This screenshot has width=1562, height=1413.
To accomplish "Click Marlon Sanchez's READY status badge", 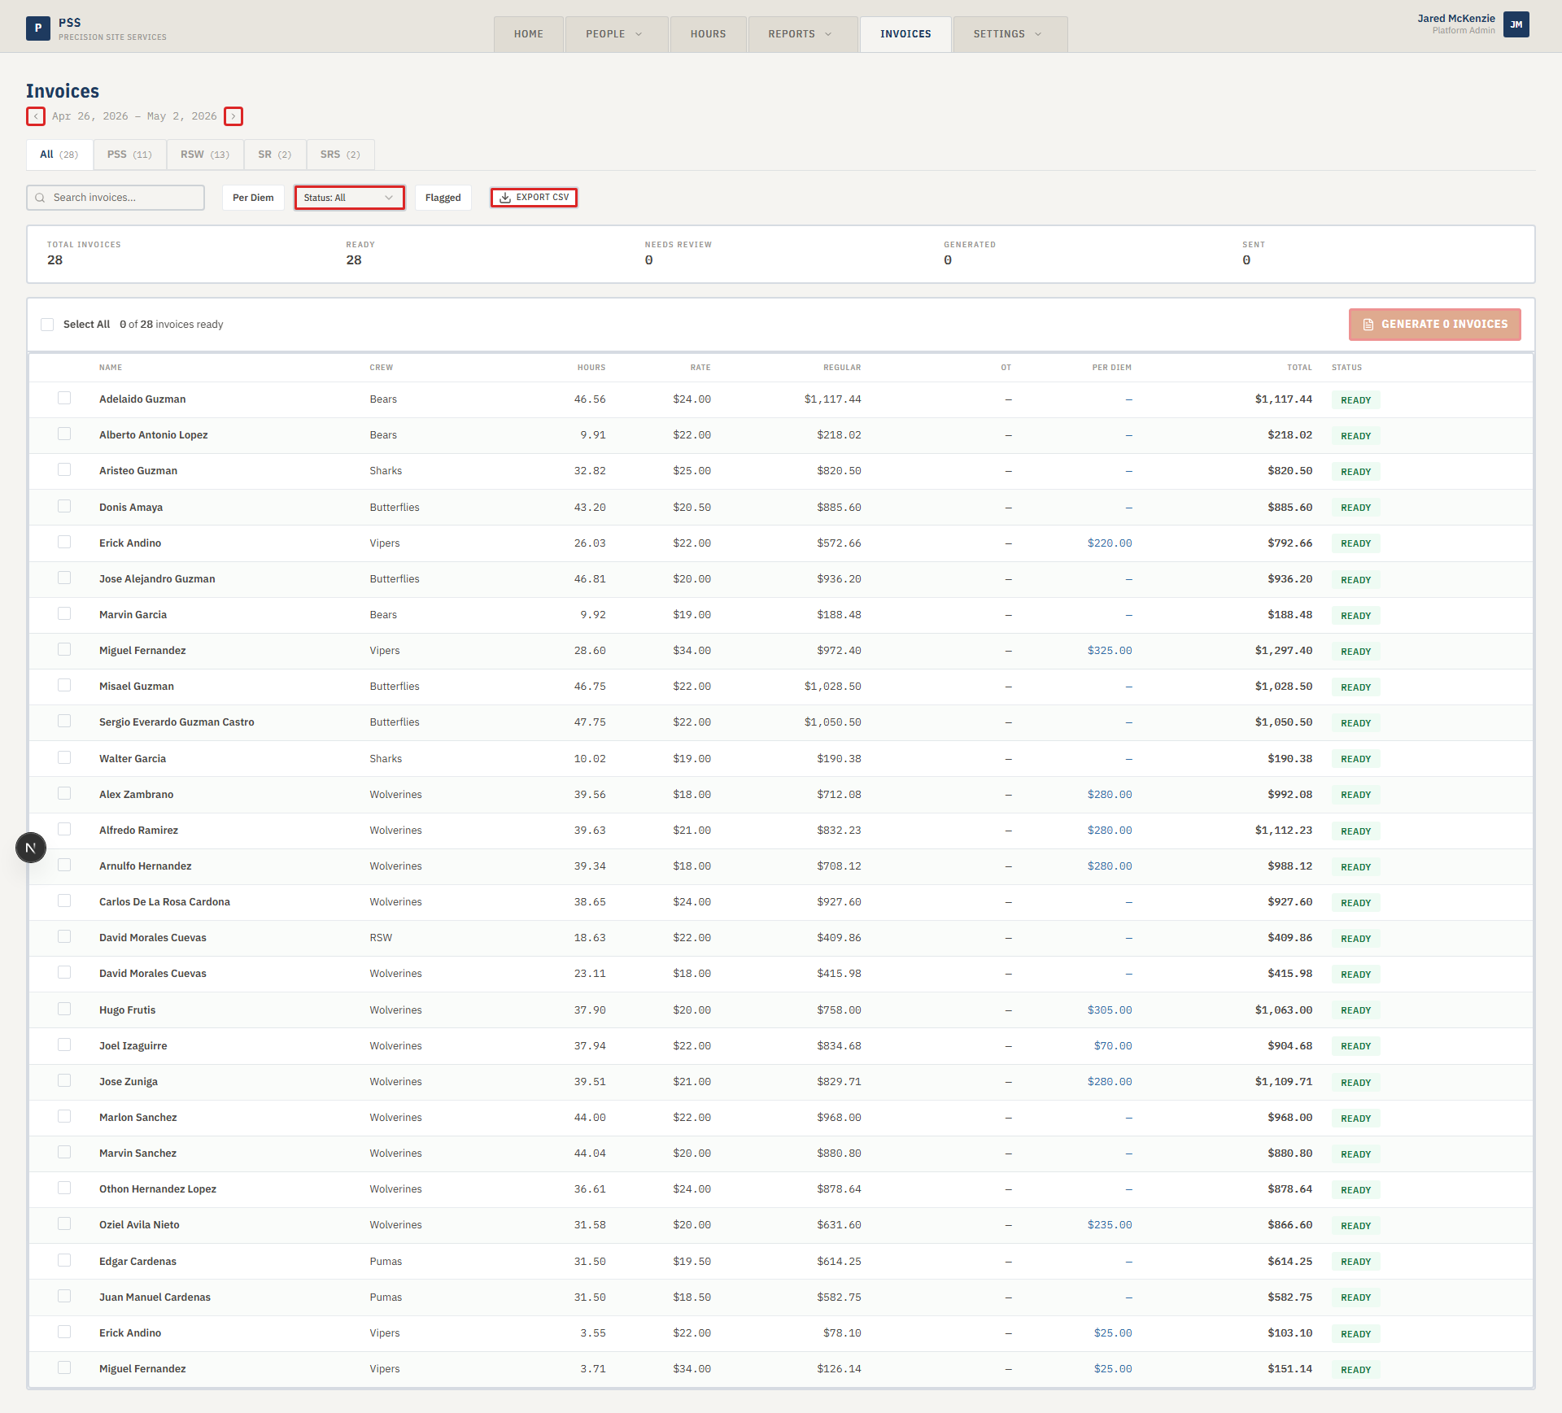I will click(1355, 1119).
